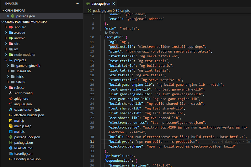251x167 pixels.
Task: Click the .editorconfig file icon
Action: pos(11,93)
